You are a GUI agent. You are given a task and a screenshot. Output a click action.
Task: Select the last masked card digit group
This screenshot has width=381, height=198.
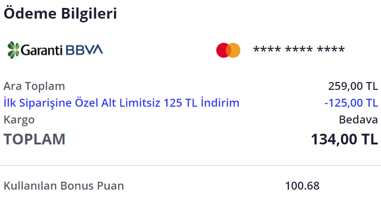click(330, 50)
